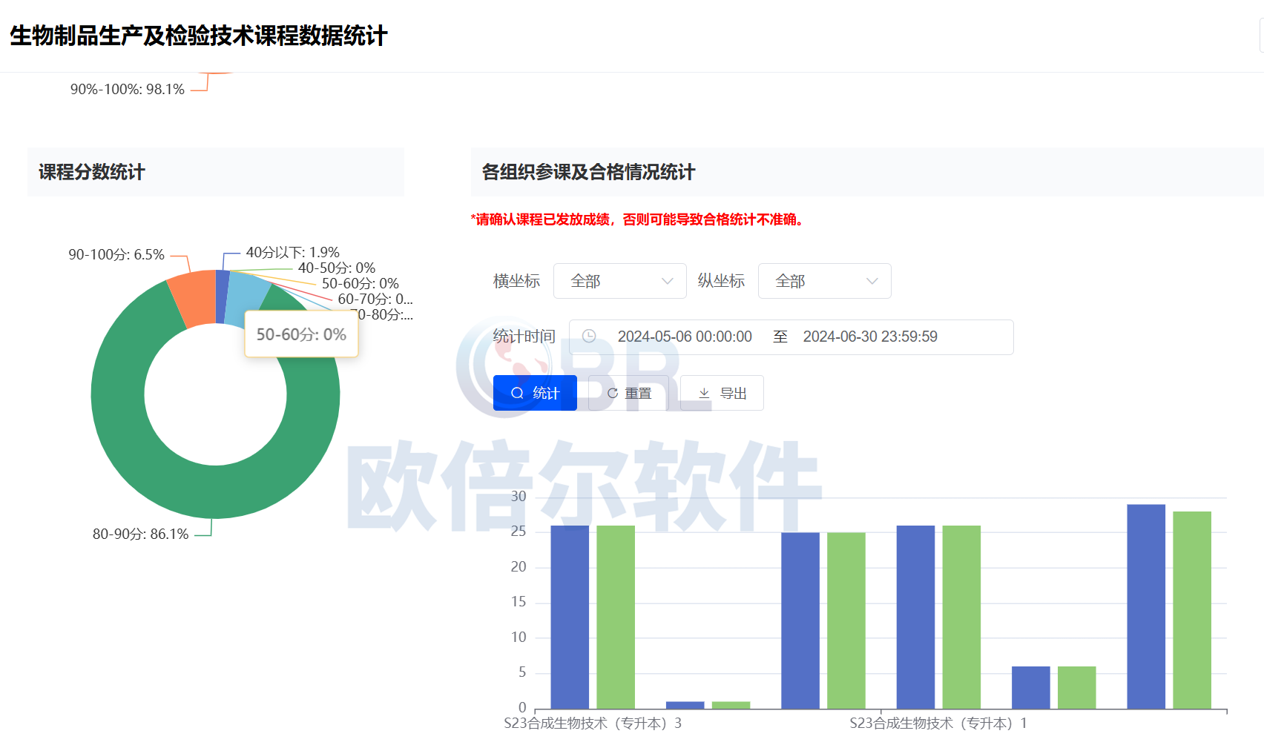Click the 90-100分: 6.5% label
The image size is (1264, 745).
coord(116,254)
